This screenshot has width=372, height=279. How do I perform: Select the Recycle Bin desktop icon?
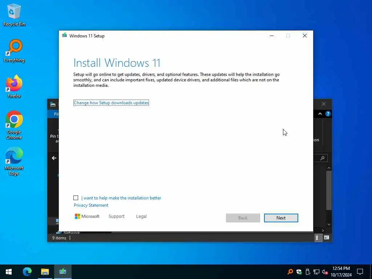tap(14, 15)
